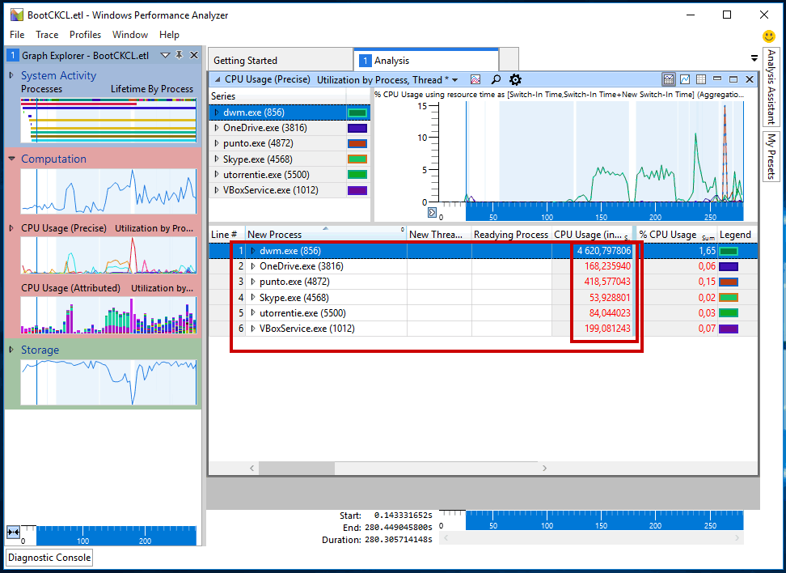The height and width of the screenshot is (573, 786).
Task: Expand the System Activity section
Action: point(11,75)
